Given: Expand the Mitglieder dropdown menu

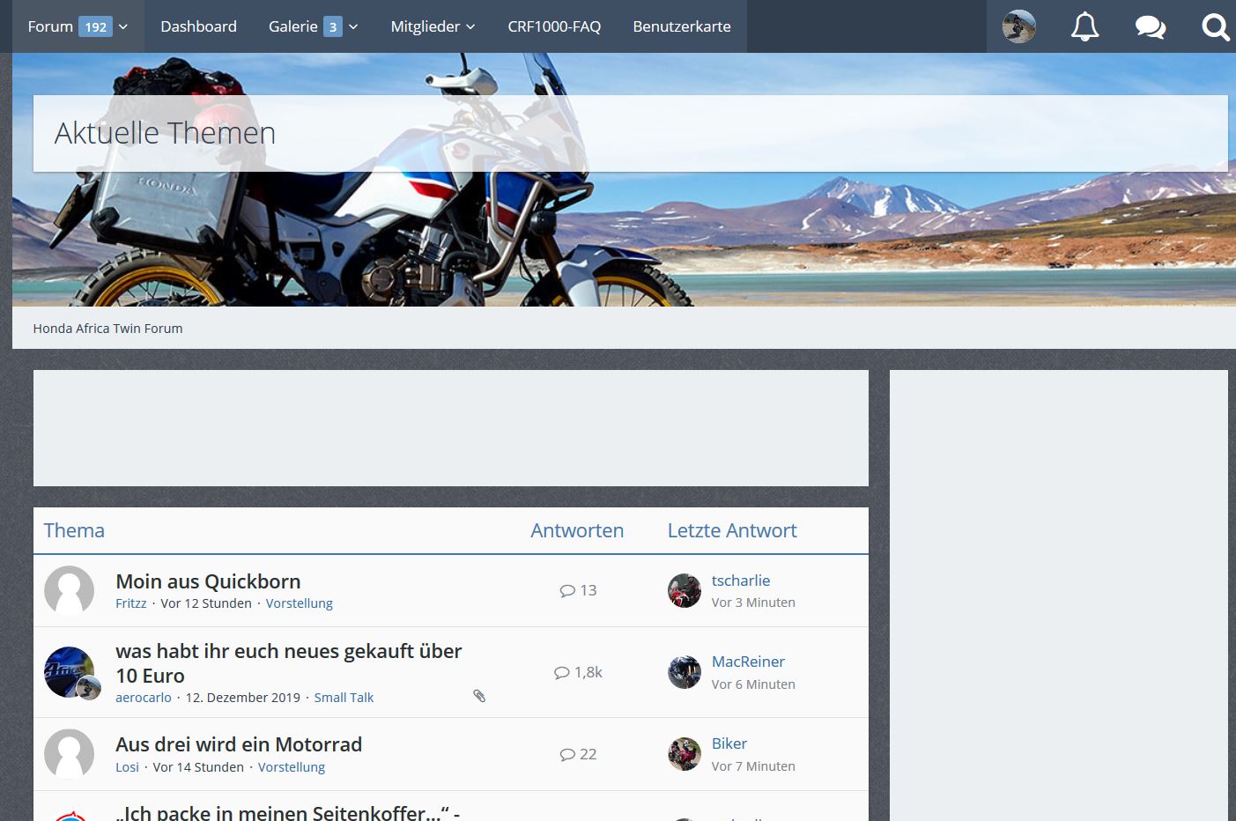Looking at the screenshot, I should point(470,26).
